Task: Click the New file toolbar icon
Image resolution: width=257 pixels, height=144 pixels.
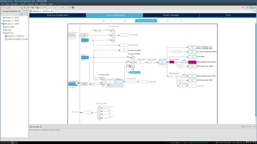Action: [x=2, y=8]
